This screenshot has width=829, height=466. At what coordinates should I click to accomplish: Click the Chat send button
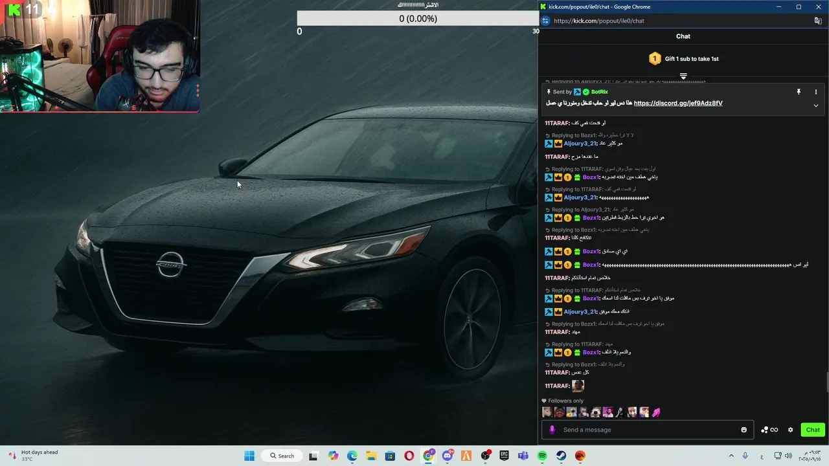[813, 430]
